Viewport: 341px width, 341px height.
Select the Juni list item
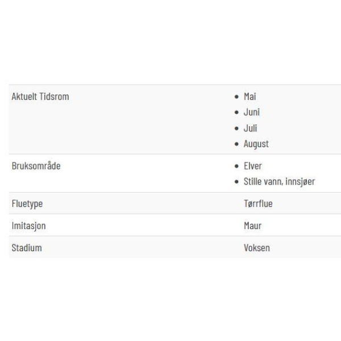click(x=252, y=113)
